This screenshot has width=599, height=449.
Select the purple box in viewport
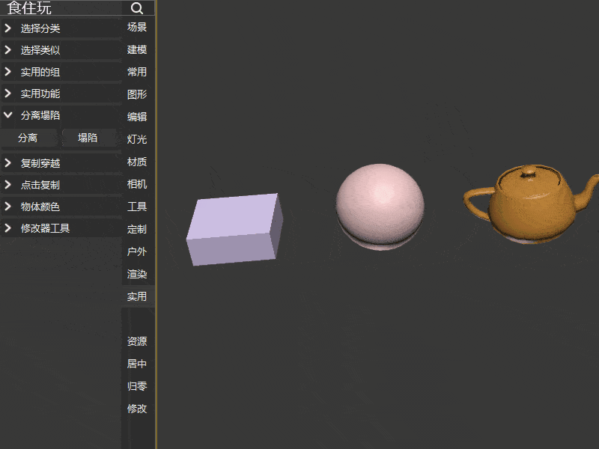234,229
